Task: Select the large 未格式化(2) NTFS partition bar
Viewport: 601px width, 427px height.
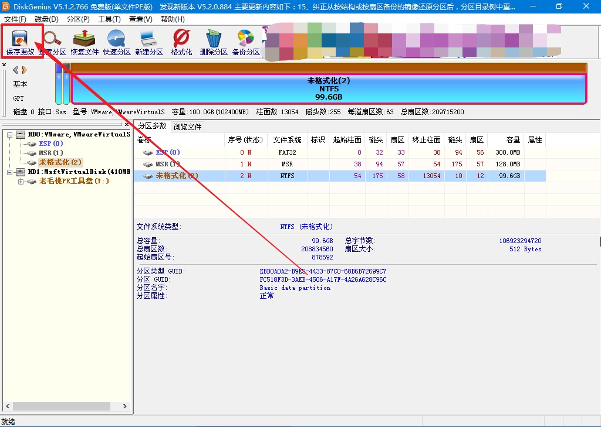Action: pyautogui.click(x=329, y=88)
